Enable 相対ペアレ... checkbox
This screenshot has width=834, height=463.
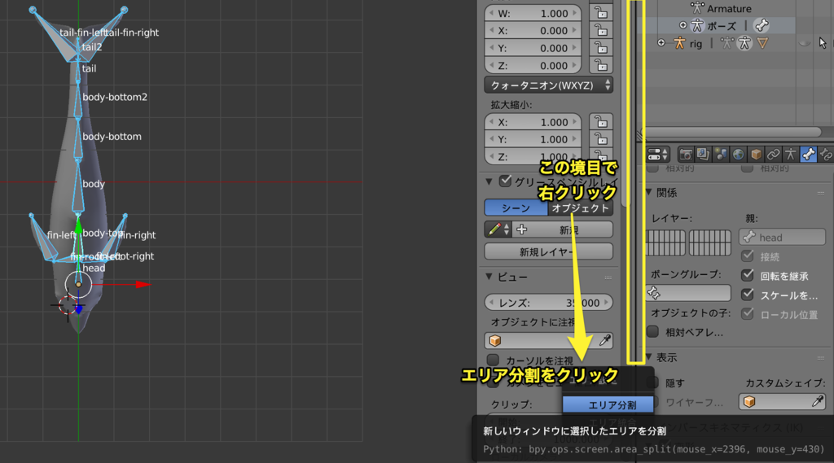click(x=652, y=332)
